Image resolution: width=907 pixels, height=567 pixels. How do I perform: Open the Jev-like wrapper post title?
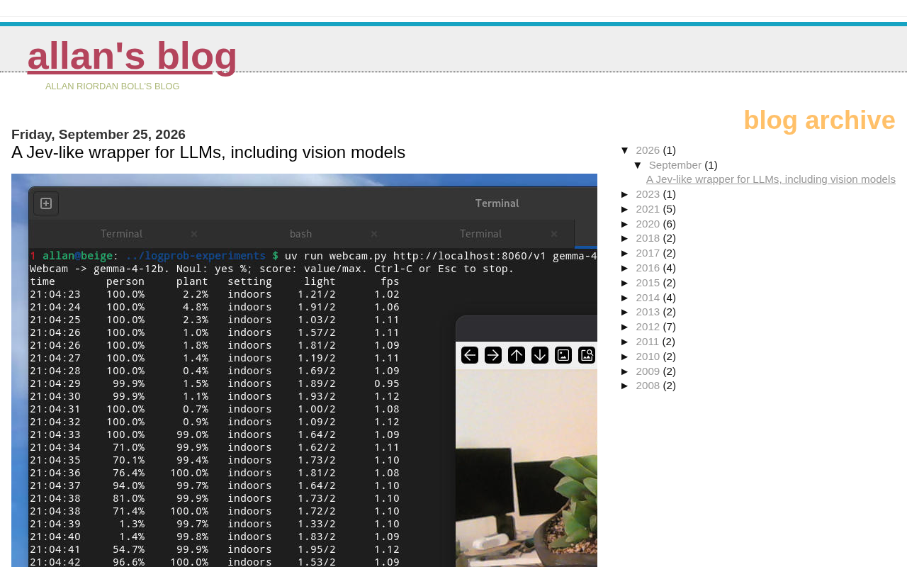[x=208, y=152]
